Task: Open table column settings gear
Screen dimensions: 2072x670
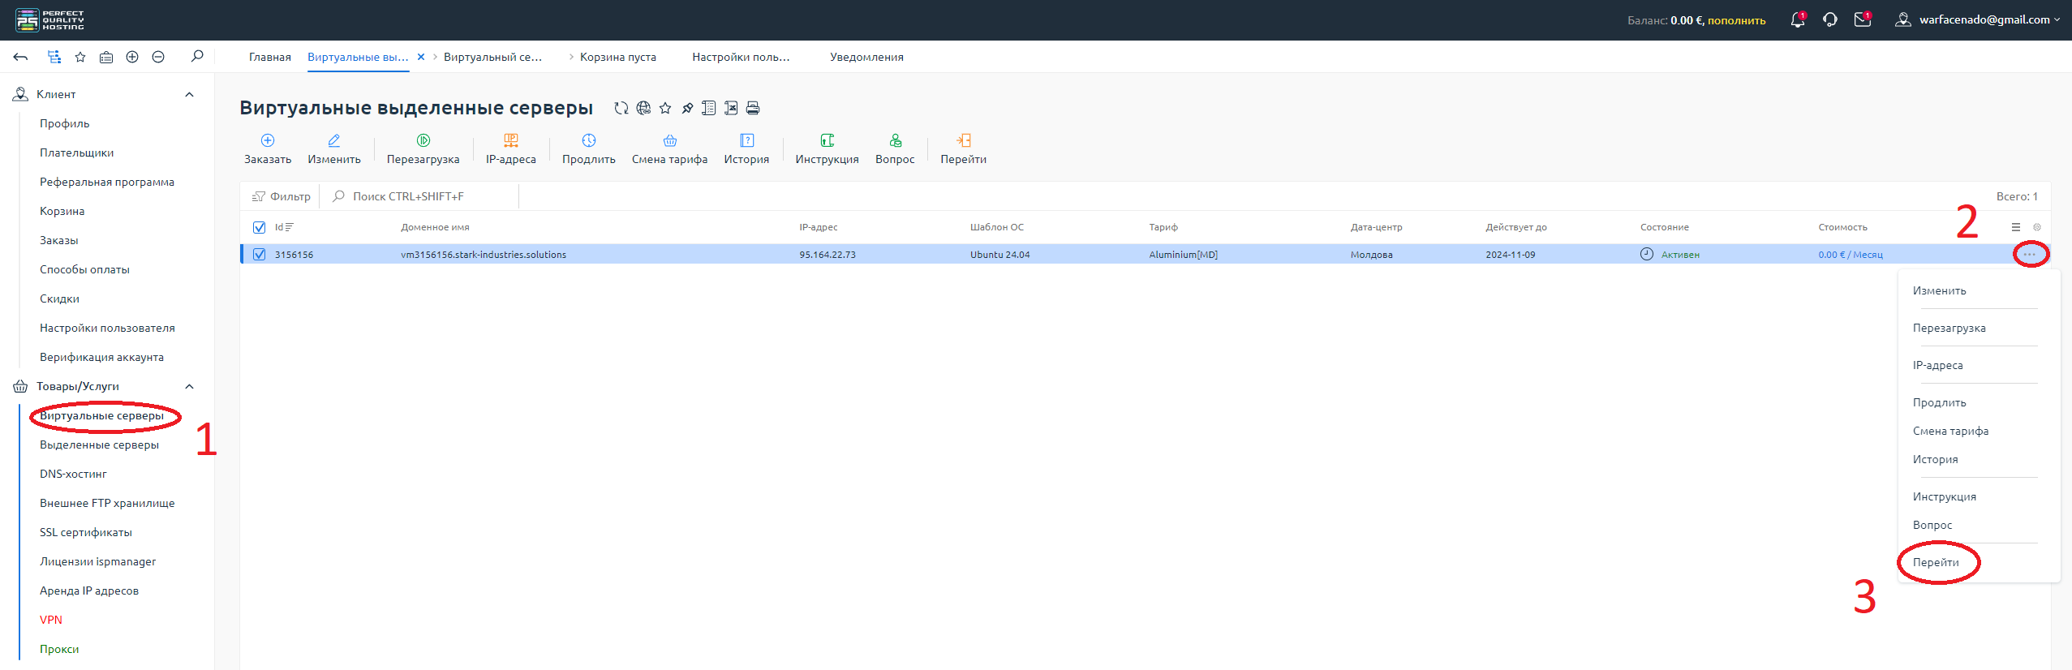Action: [2037, 227]
